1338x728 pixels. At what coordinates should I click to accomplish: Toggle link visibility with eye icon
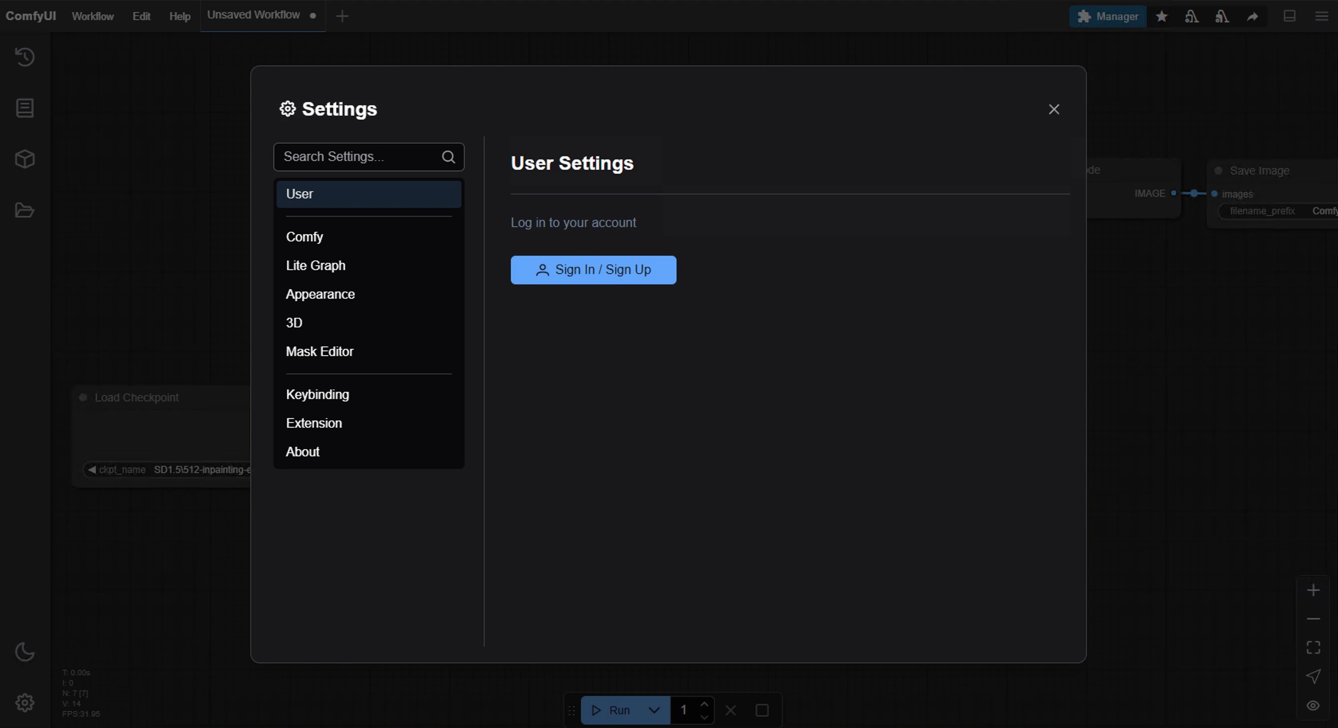pos(1314,705)
